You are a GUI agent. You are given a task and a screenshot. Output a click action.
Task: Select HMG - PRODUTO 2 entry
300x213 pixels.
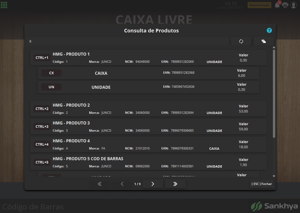148,109
